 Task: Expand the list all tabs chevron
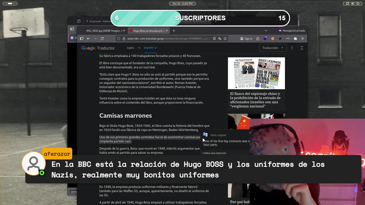tap(266, 31)
